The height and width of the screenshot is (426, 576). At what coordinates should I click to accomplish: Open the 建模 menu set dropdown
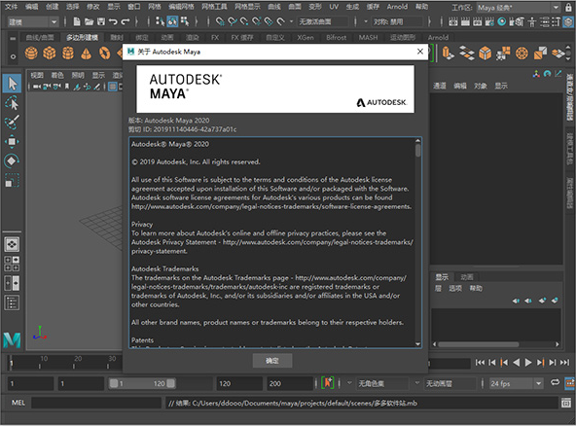(x=33, y=22)
